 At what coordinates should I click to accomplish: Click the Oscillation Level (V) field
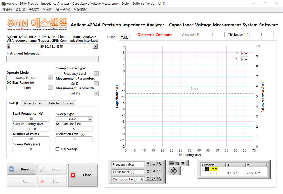pos(74,139)
